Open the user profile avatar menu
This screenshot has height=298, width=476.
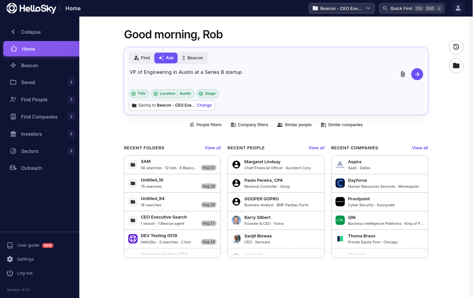tap(458, 8)
